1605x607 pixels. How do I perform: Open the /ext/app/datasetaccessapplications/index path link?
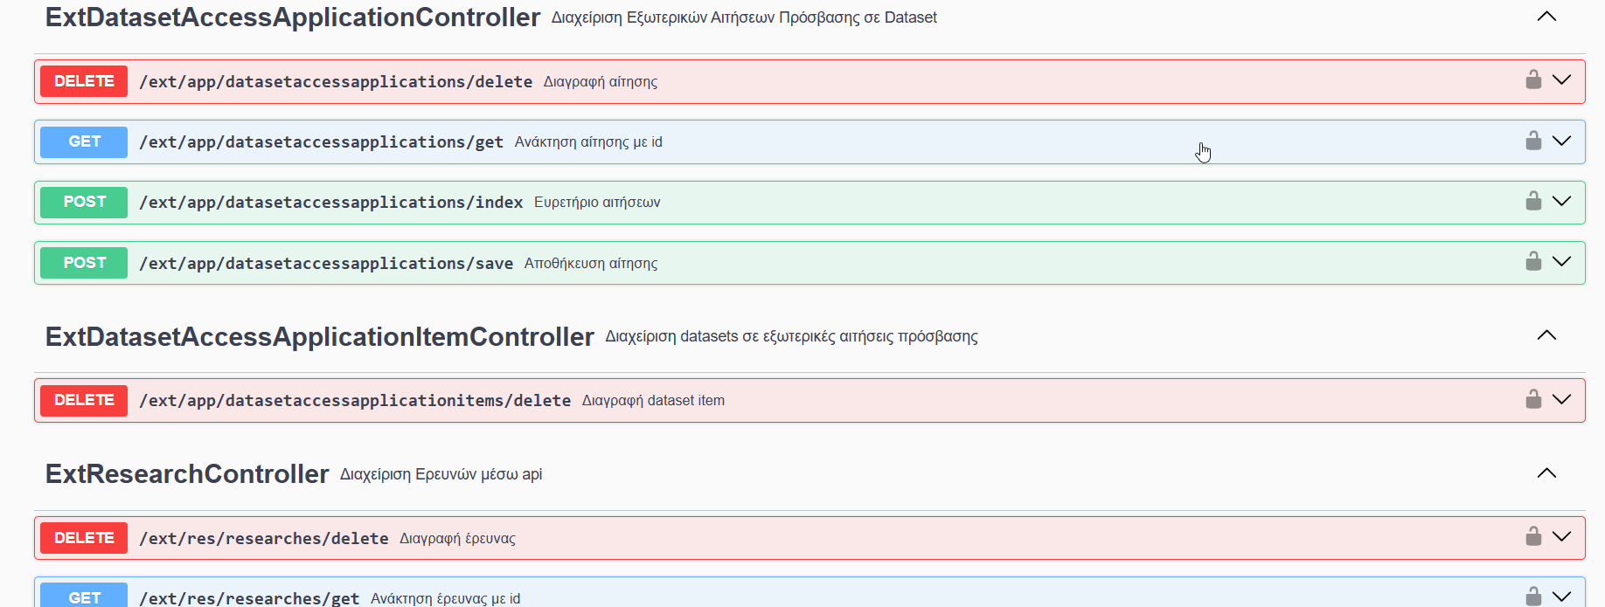[x=330, y=203]
